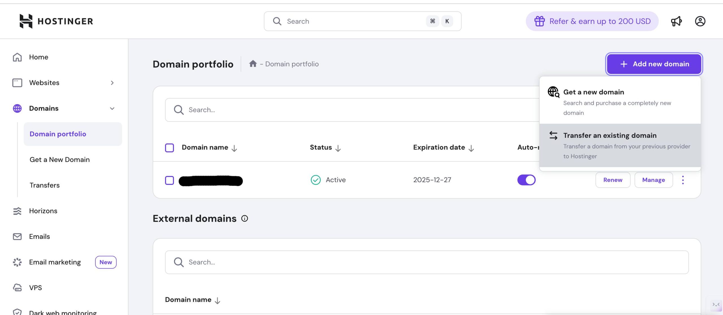Click the Refer & earn banner
Image resolution: width=723 pixels, height=315 pixels.
click(592, 21)
